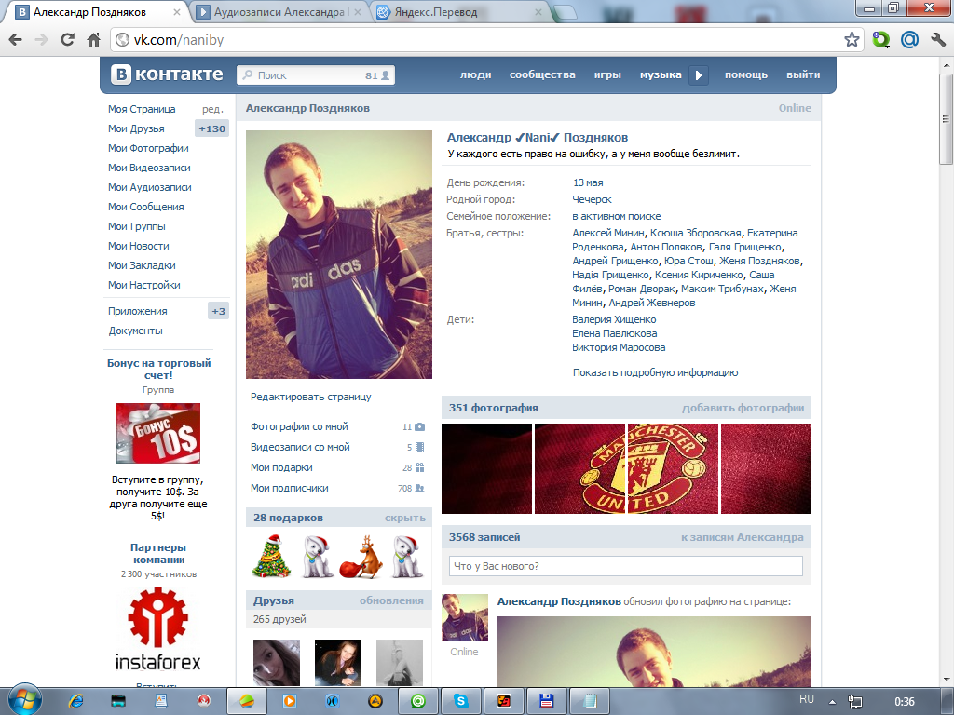954x715 pixels.
Task: Open Internet Explorer from the taskbar
Action: [x=76, y=701]
